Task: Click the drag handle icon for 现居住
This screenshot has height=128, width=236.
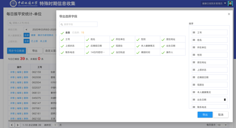Action: [194, 85]
